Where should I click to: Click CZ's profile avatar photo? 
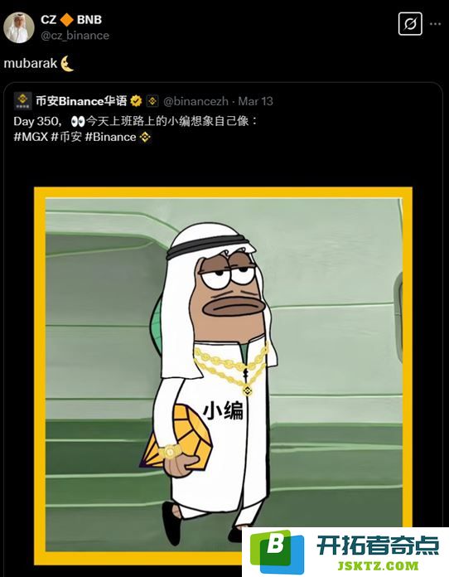pyautogui.click(x=19, y=27)
